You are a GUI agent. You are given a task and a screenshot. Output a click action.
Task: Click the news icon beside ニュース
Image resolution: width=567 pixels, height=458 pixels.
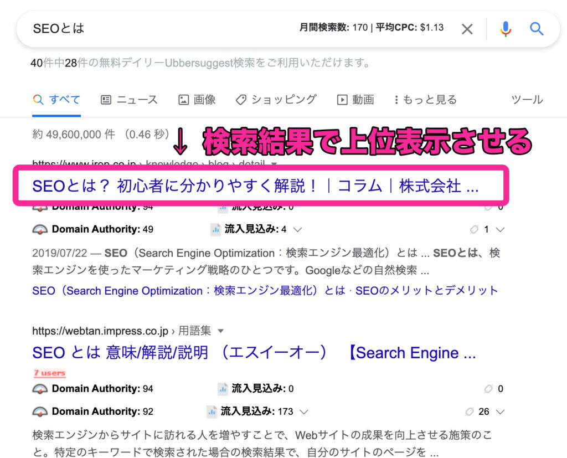[106, 100]
